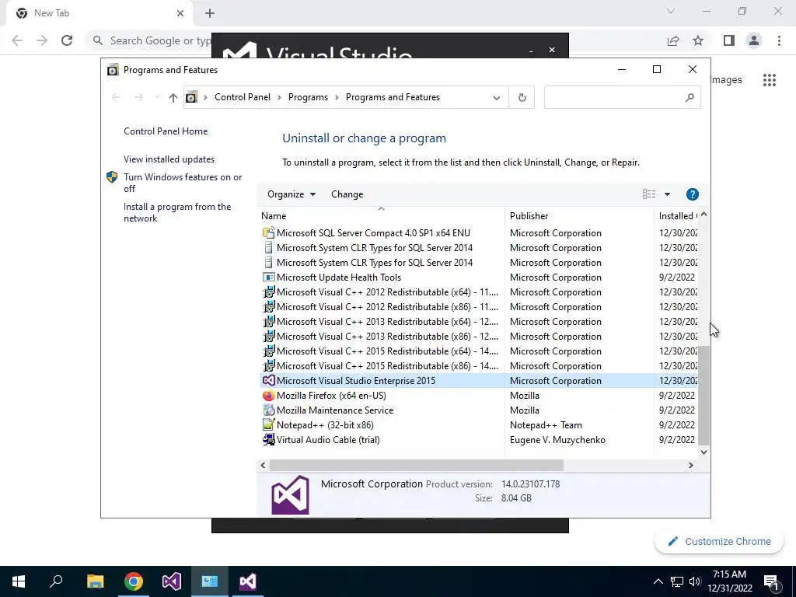Open help with the blue question mark
Viewport: 796px width, 597px height.
click(692, 194)
